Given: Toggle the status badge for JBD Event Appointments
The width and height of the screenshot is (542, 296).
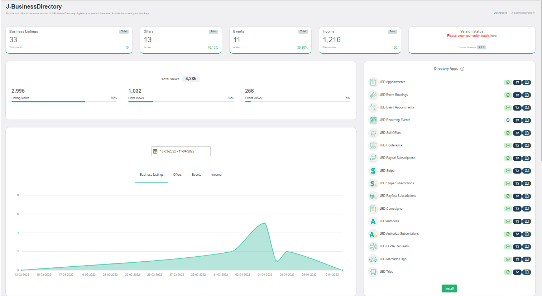Looking at the screenshot, I should (x=508, y=108).
